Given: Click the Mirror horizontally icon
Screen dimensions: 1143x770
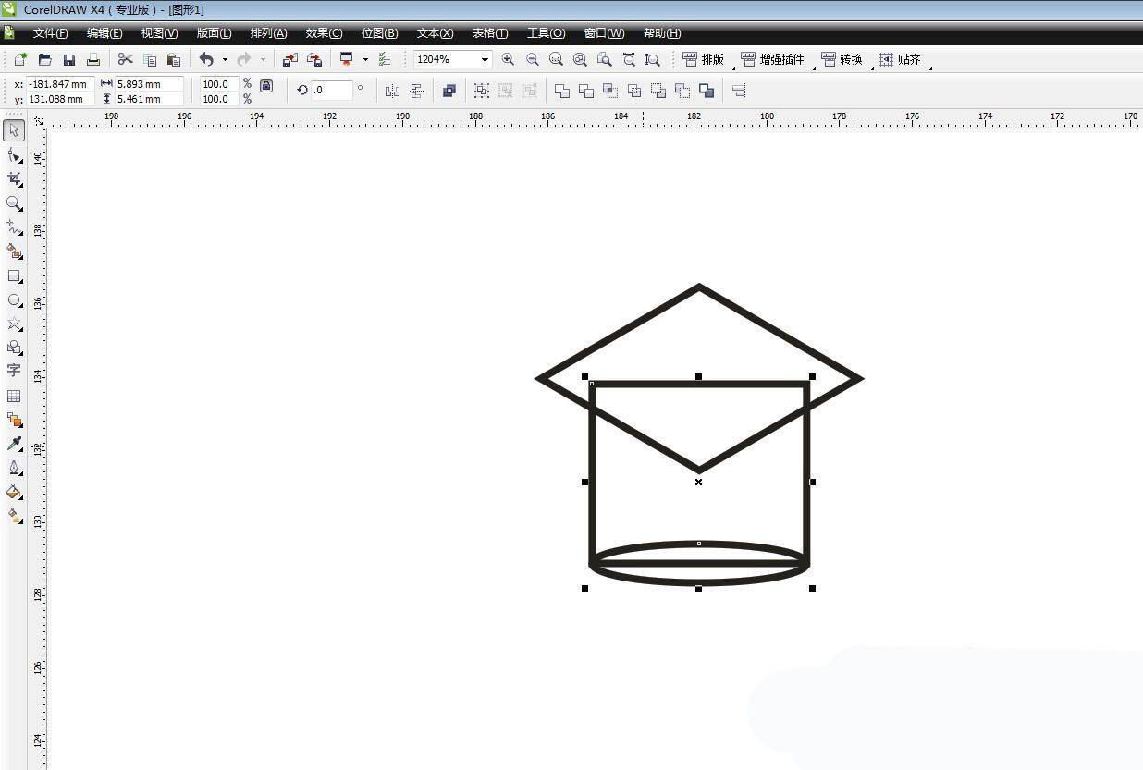Looking at the screenshot, I should [392, 91].
